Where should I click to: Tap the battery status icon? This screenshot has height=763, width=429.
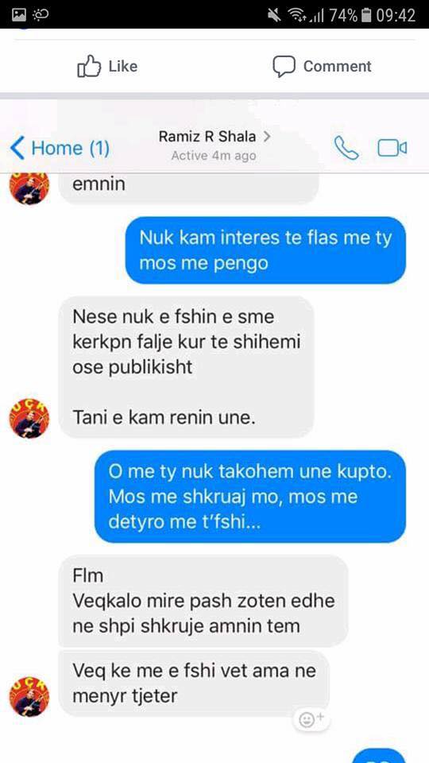pos(367,15)
